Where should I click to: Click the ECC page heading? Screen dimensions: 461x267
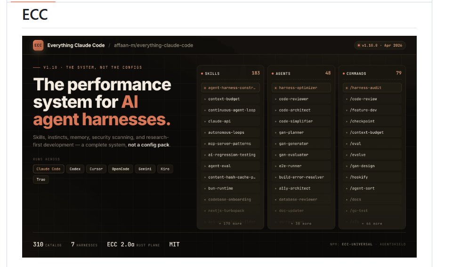(35, 15)
